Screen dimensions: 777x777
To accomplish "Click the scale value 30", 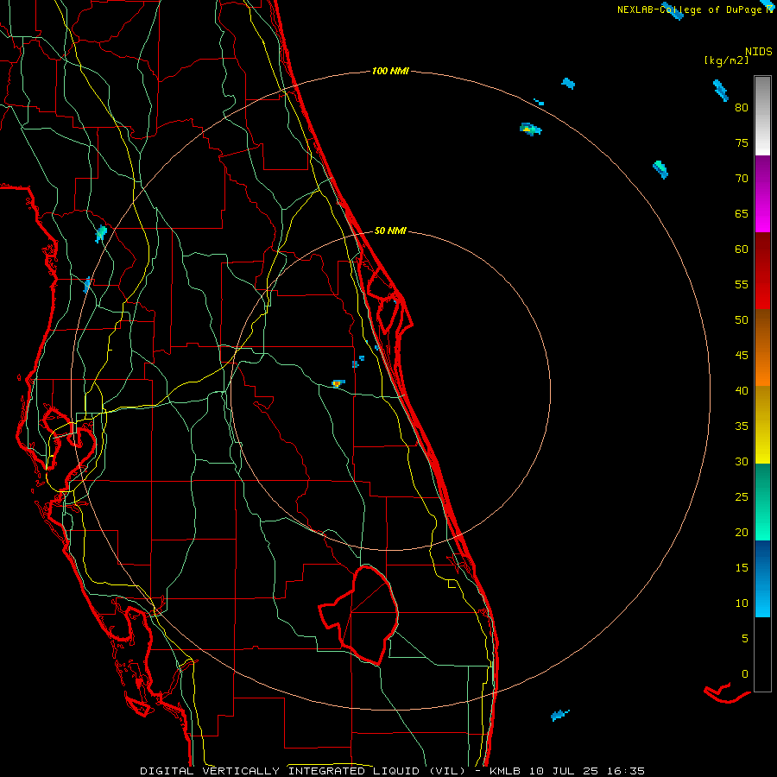I will pos(742,461).
